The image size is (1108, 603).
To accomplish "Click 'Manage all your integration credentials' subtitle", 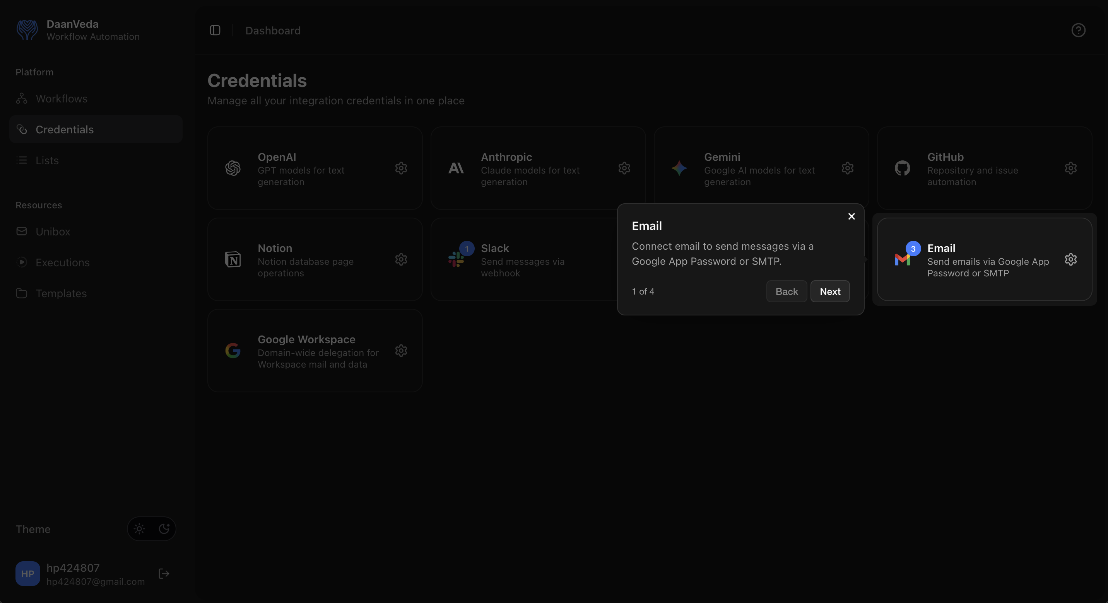I will [335, 100].
